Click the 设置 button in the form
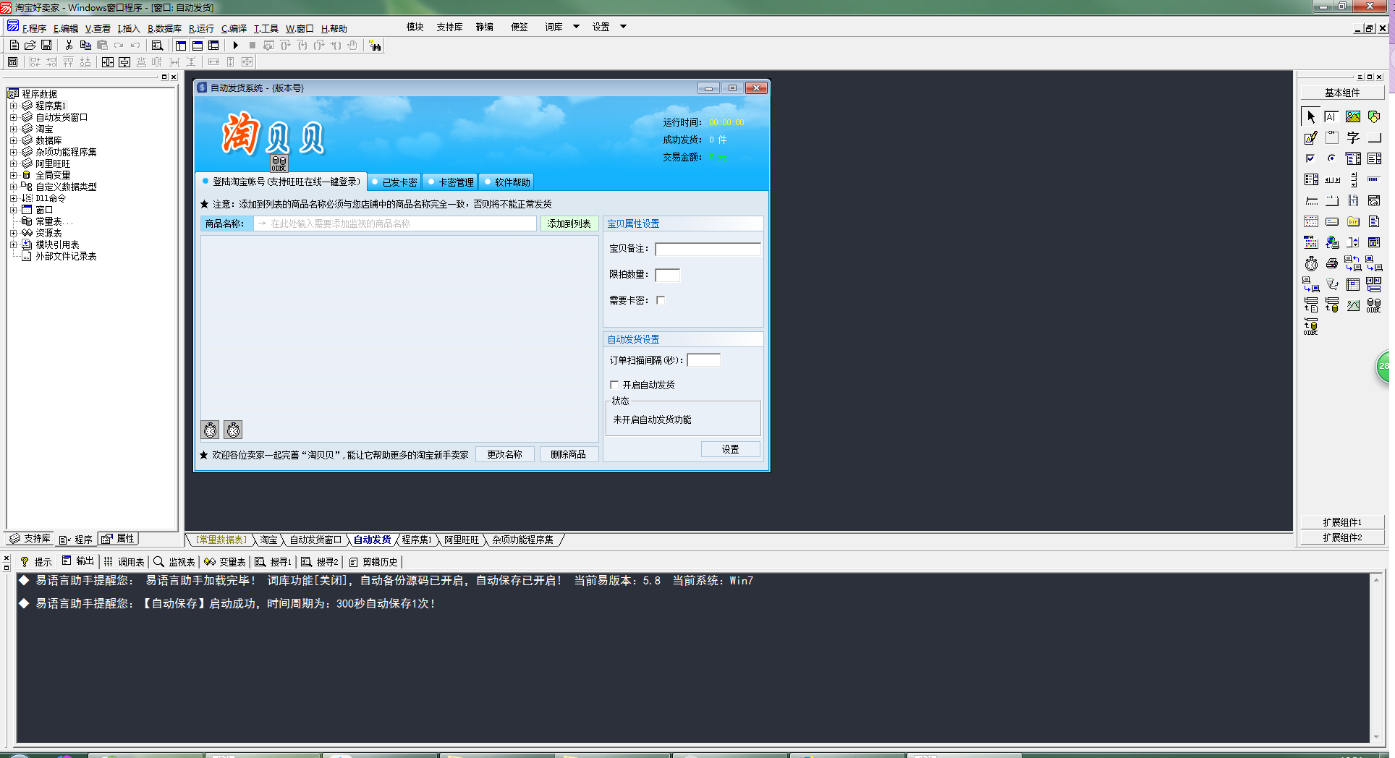 [730, 449]
